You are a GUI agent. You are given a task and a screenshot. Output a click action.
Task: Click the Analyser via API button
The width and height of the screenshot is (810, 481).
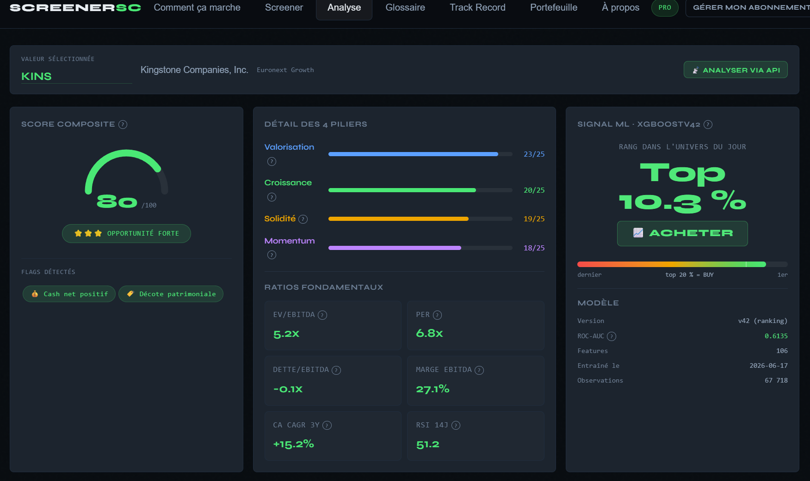[x=736, y=70]
